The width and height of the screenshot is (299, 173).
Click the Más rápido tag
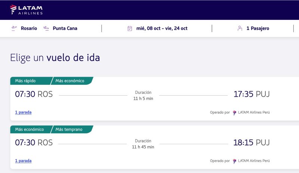pyautogui.click(x=26, y=81)
